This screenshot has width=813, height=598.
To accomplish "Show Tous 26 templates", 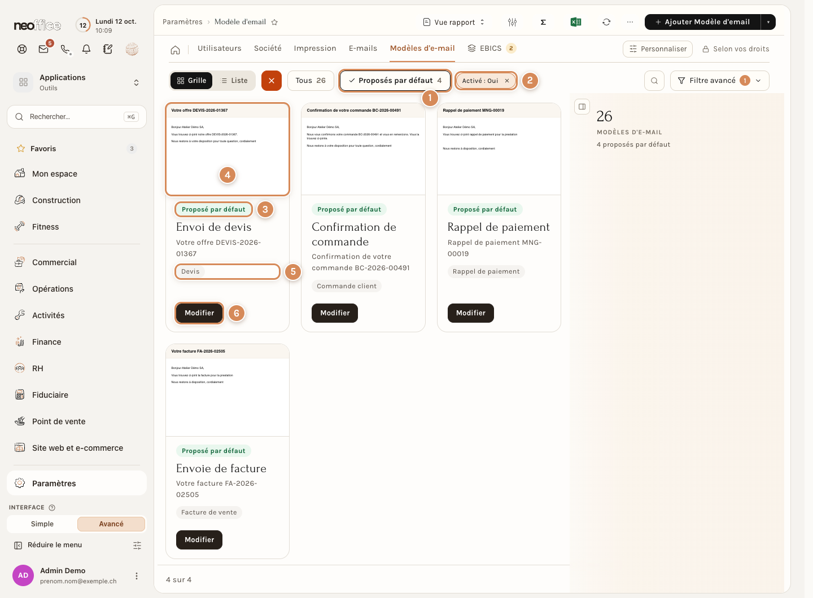I will (311, 81).
